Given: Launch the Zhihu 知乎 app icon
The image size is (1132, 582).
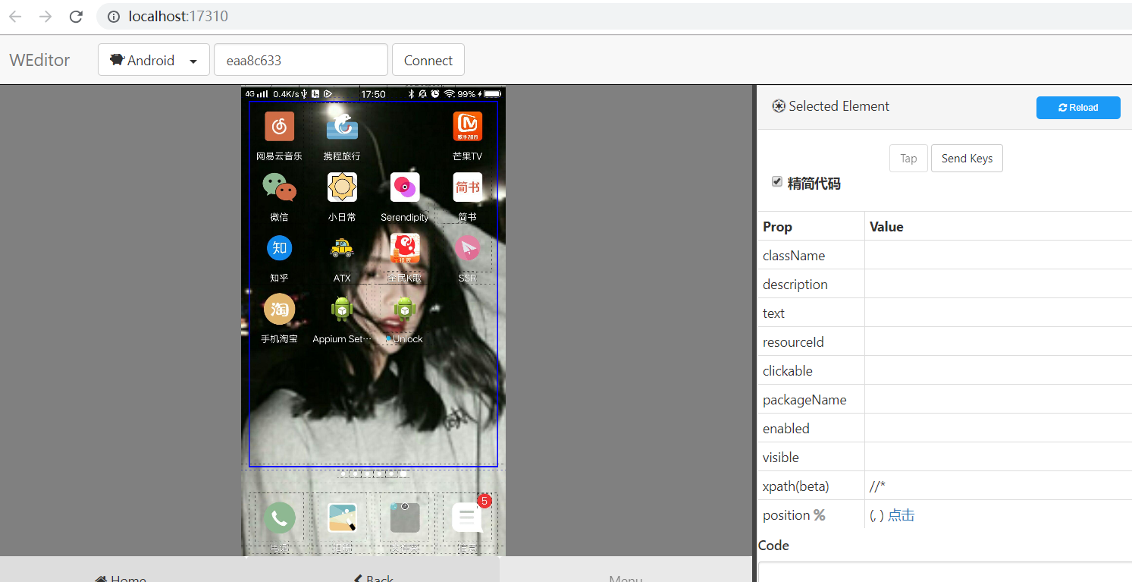Looking at the screenshot, I should click(279, 248).
